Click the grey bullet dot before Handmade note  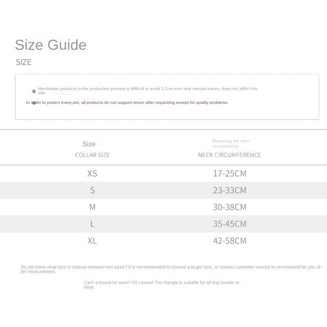tap(34, 91)
